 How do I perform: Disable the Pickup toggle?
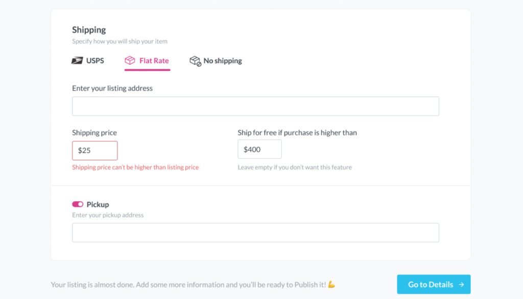(77, 204)
